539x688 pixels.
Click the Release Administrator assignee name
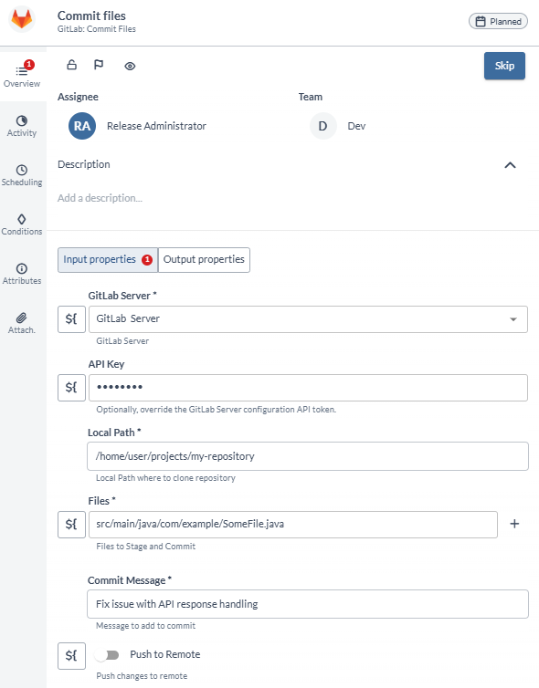coord(156,126)
